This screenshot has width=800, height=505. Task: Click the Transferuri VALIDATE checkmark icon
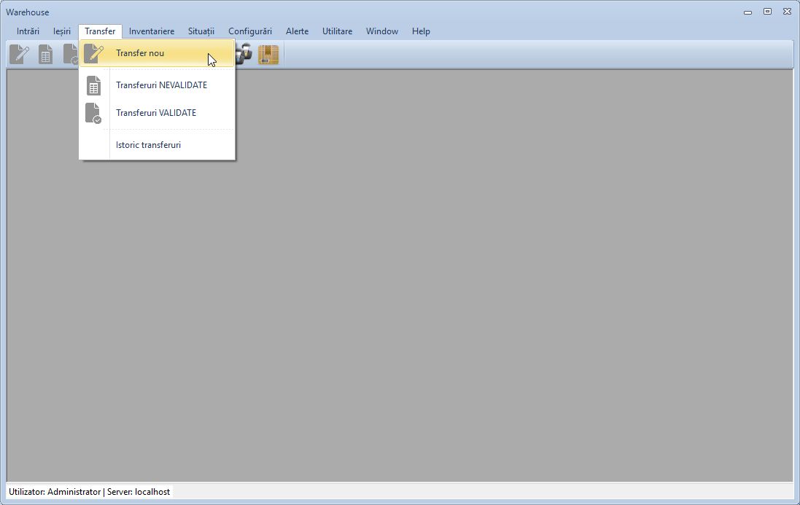click(94, 114)
